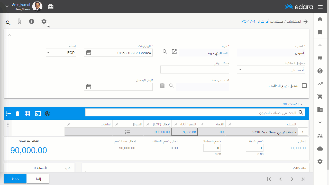This screenshot has width=329, height=185.
Task: Delete selected item trash icon
Action: point(17,113)
